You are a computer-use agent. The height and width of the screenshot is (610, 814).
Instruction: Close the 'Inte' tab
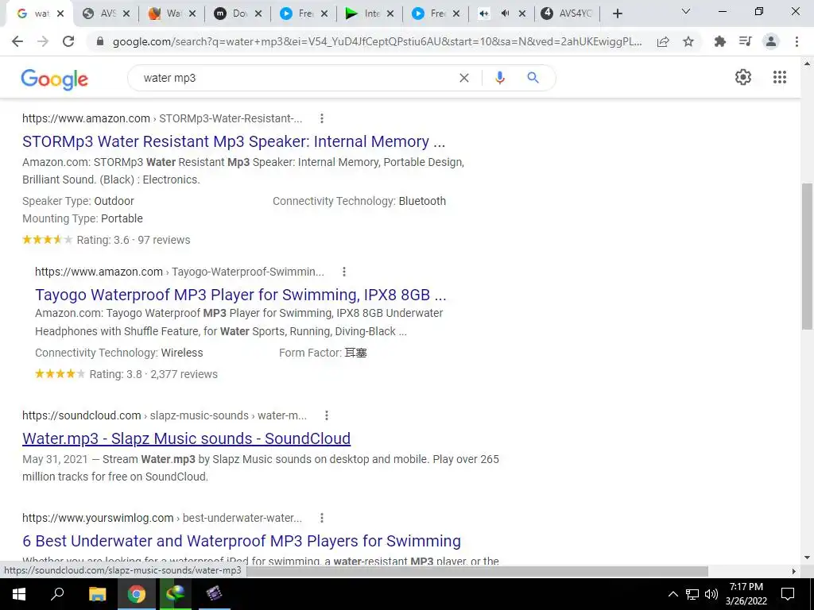(390, 14)
